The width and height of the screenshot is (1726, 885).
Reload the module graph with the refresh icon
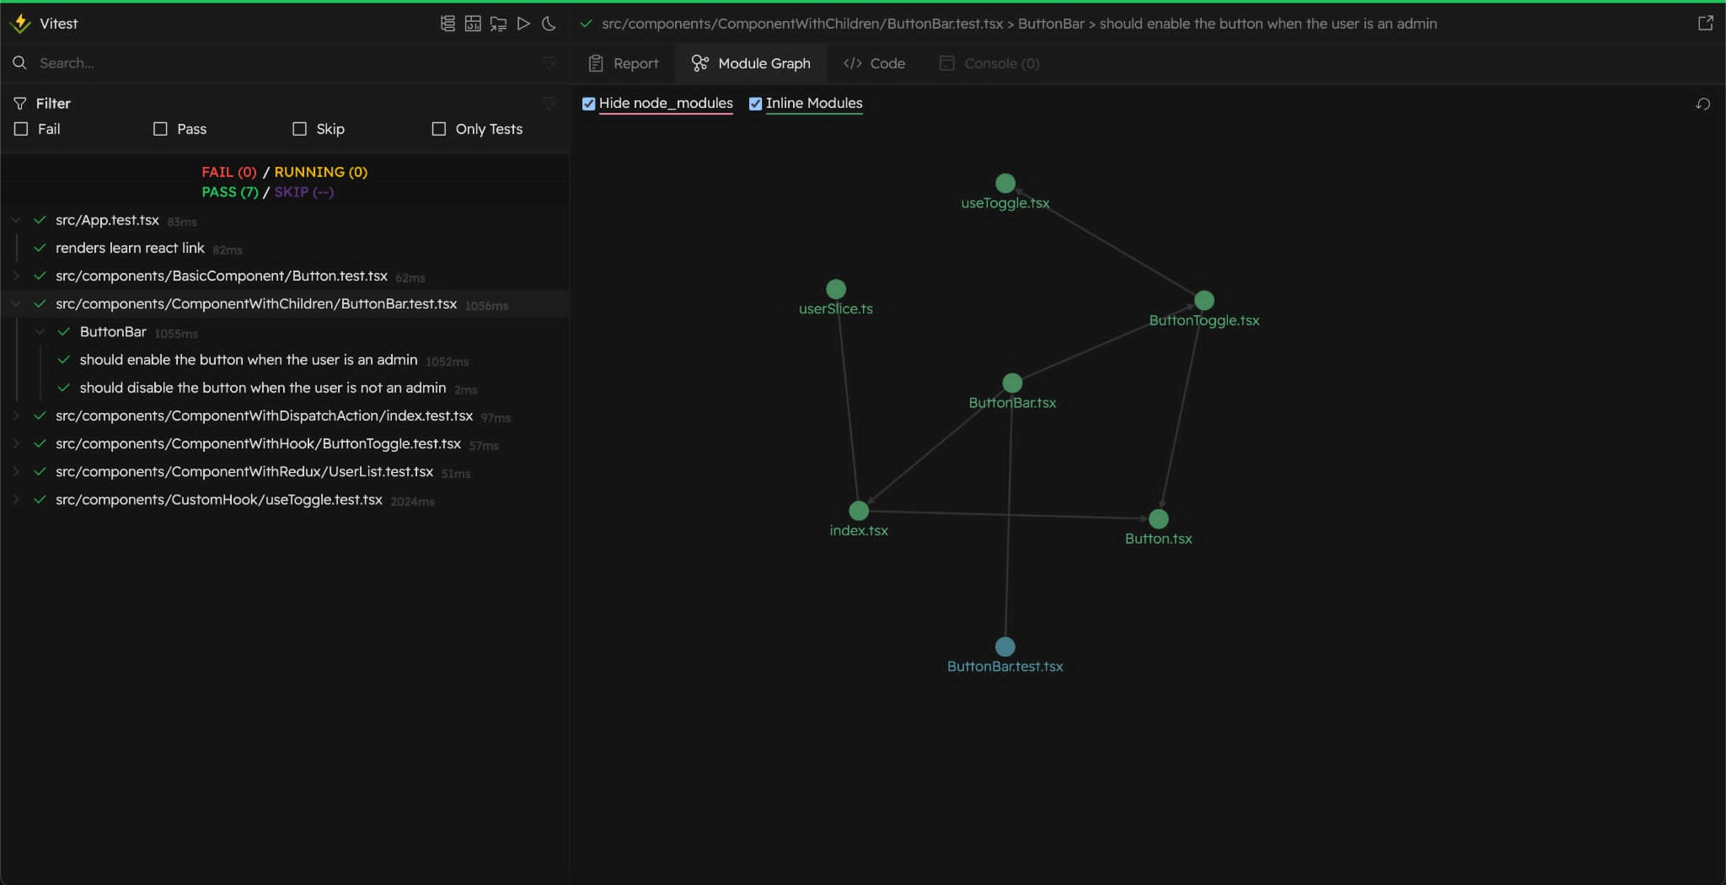pyautogui.click(x=1702, y=104)
